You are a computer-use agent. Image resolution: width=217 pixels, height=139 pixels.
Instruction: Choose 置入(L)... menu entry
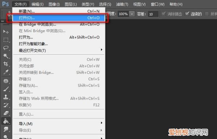59,114
